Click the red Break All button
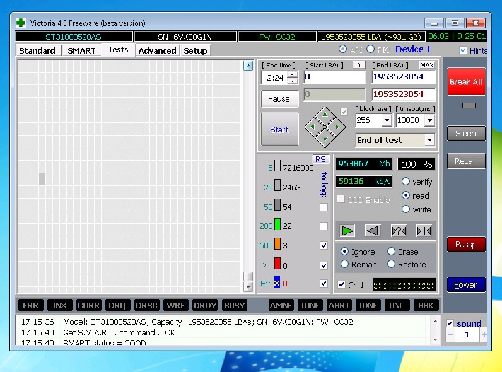The height and width of the screenshot is (372, 502). point(466,81)
